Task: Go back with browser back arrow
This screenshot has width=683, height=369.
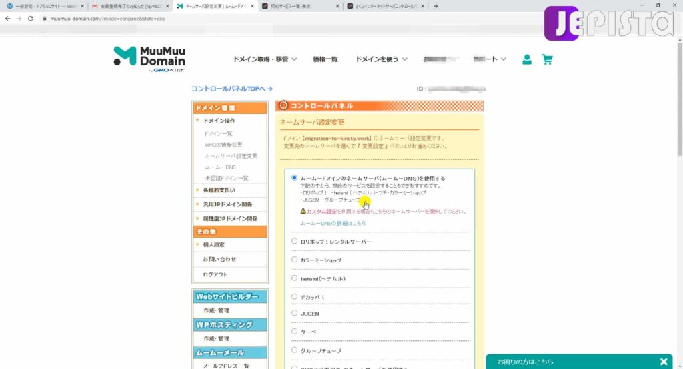Action: click(7, 19)
